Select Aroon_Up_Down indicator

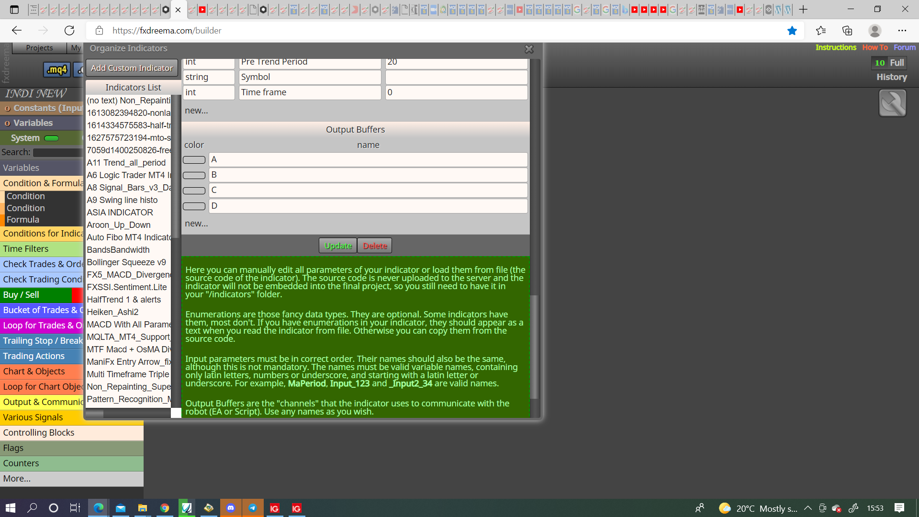coord(119,225)
